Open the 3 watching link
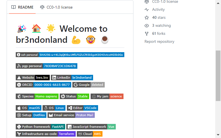This screenshot has height=138, width=221. coord(162,26)
